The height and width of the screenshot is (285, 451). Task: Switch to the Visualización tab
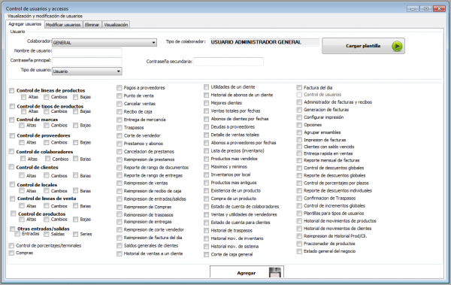click(116, 25)
